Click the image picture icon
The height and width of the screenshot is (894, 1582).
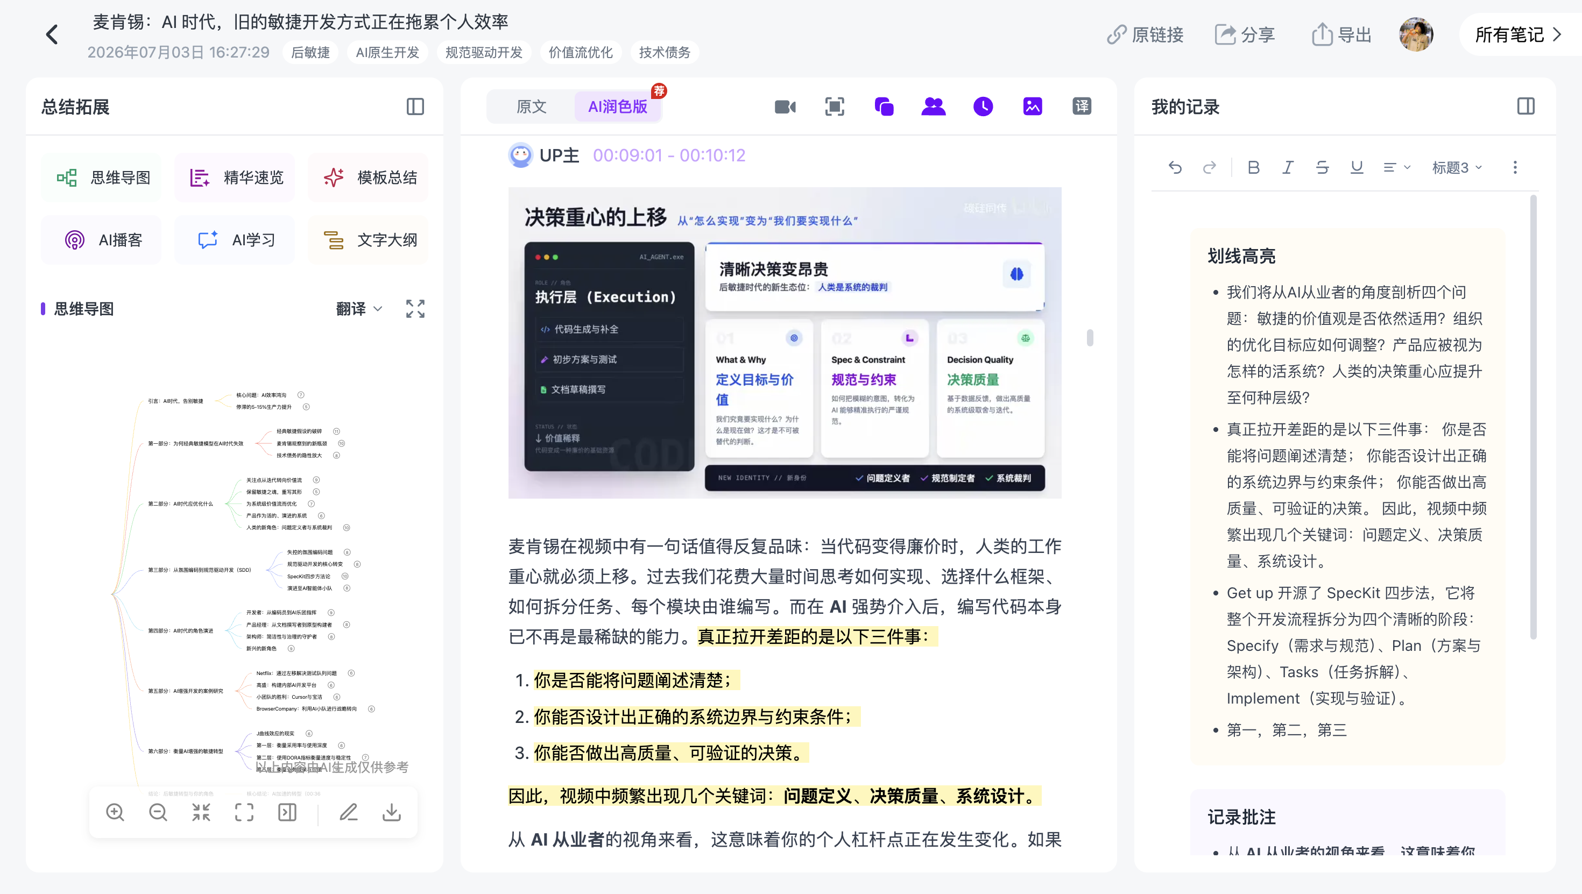1033,107
